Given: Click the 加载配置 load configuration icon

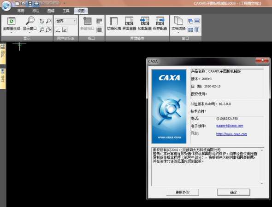Looking at the screenshot, I should coord(144,21).
